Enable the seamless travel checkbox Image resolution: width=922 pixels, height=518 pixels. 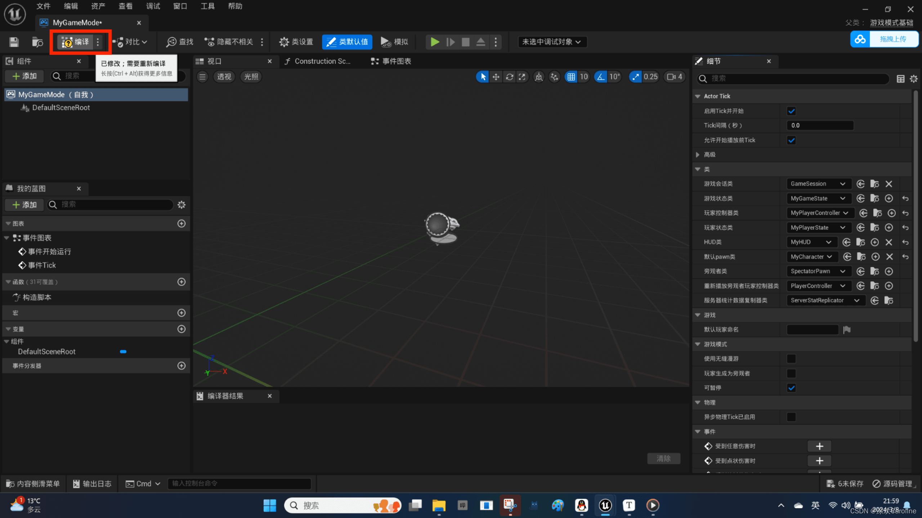click(x=791, y=359)
